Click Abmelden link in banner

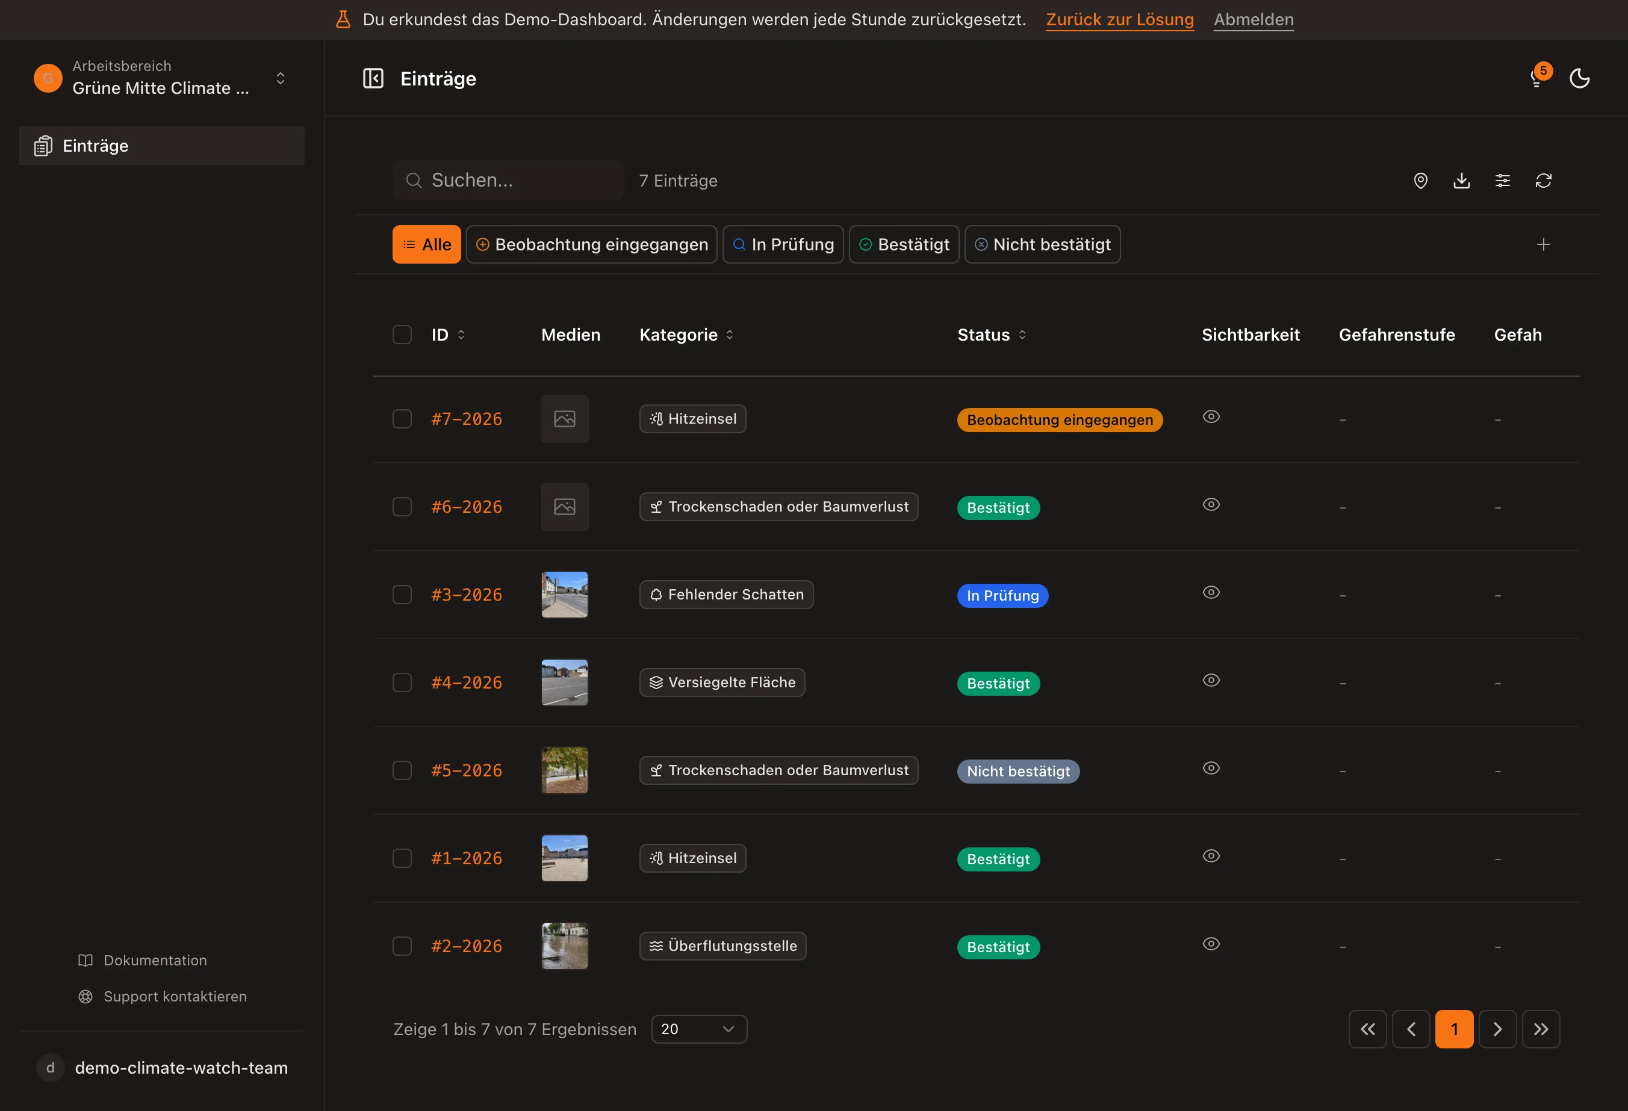point(1254,20)
